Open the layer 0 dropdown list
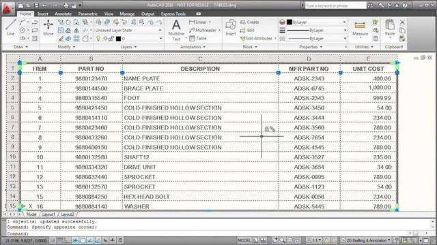Viewport: 437px width, 245px height. (160, 39)
